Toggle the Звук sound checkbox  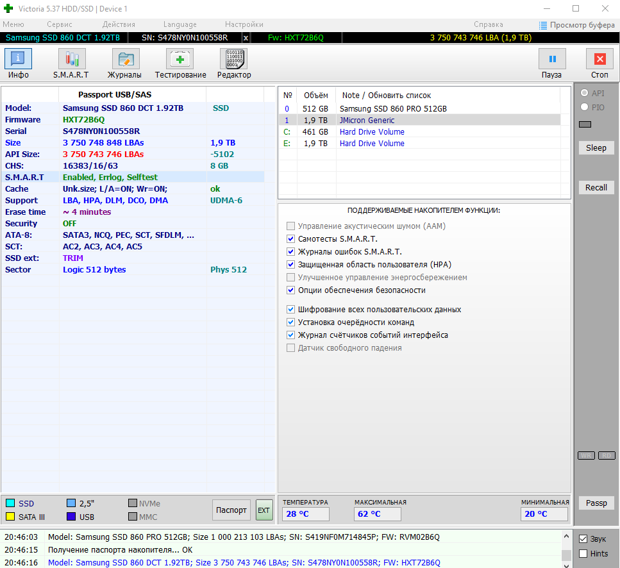click(583, 539)
